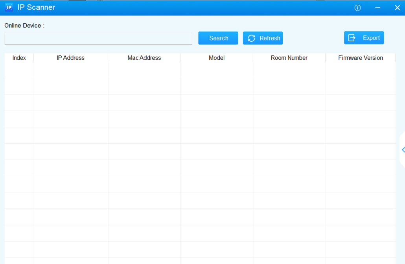Click the Export button

click(364, 38)
